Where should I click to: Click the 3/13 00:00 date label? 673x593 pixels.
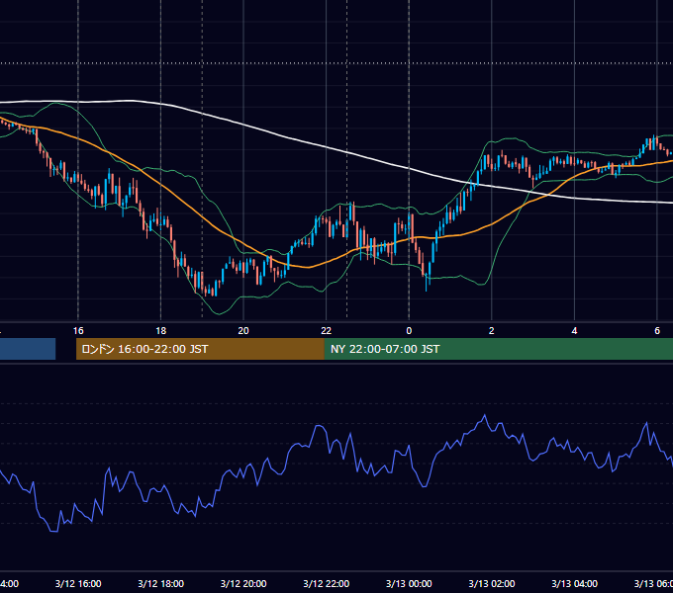409,583
